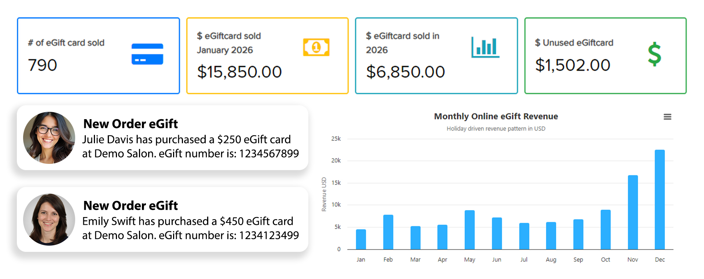
Task: Click the November revenue bar
Action: (633, 213)
